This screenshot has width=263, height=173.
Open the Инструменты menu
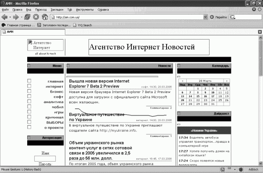(85, 10)
